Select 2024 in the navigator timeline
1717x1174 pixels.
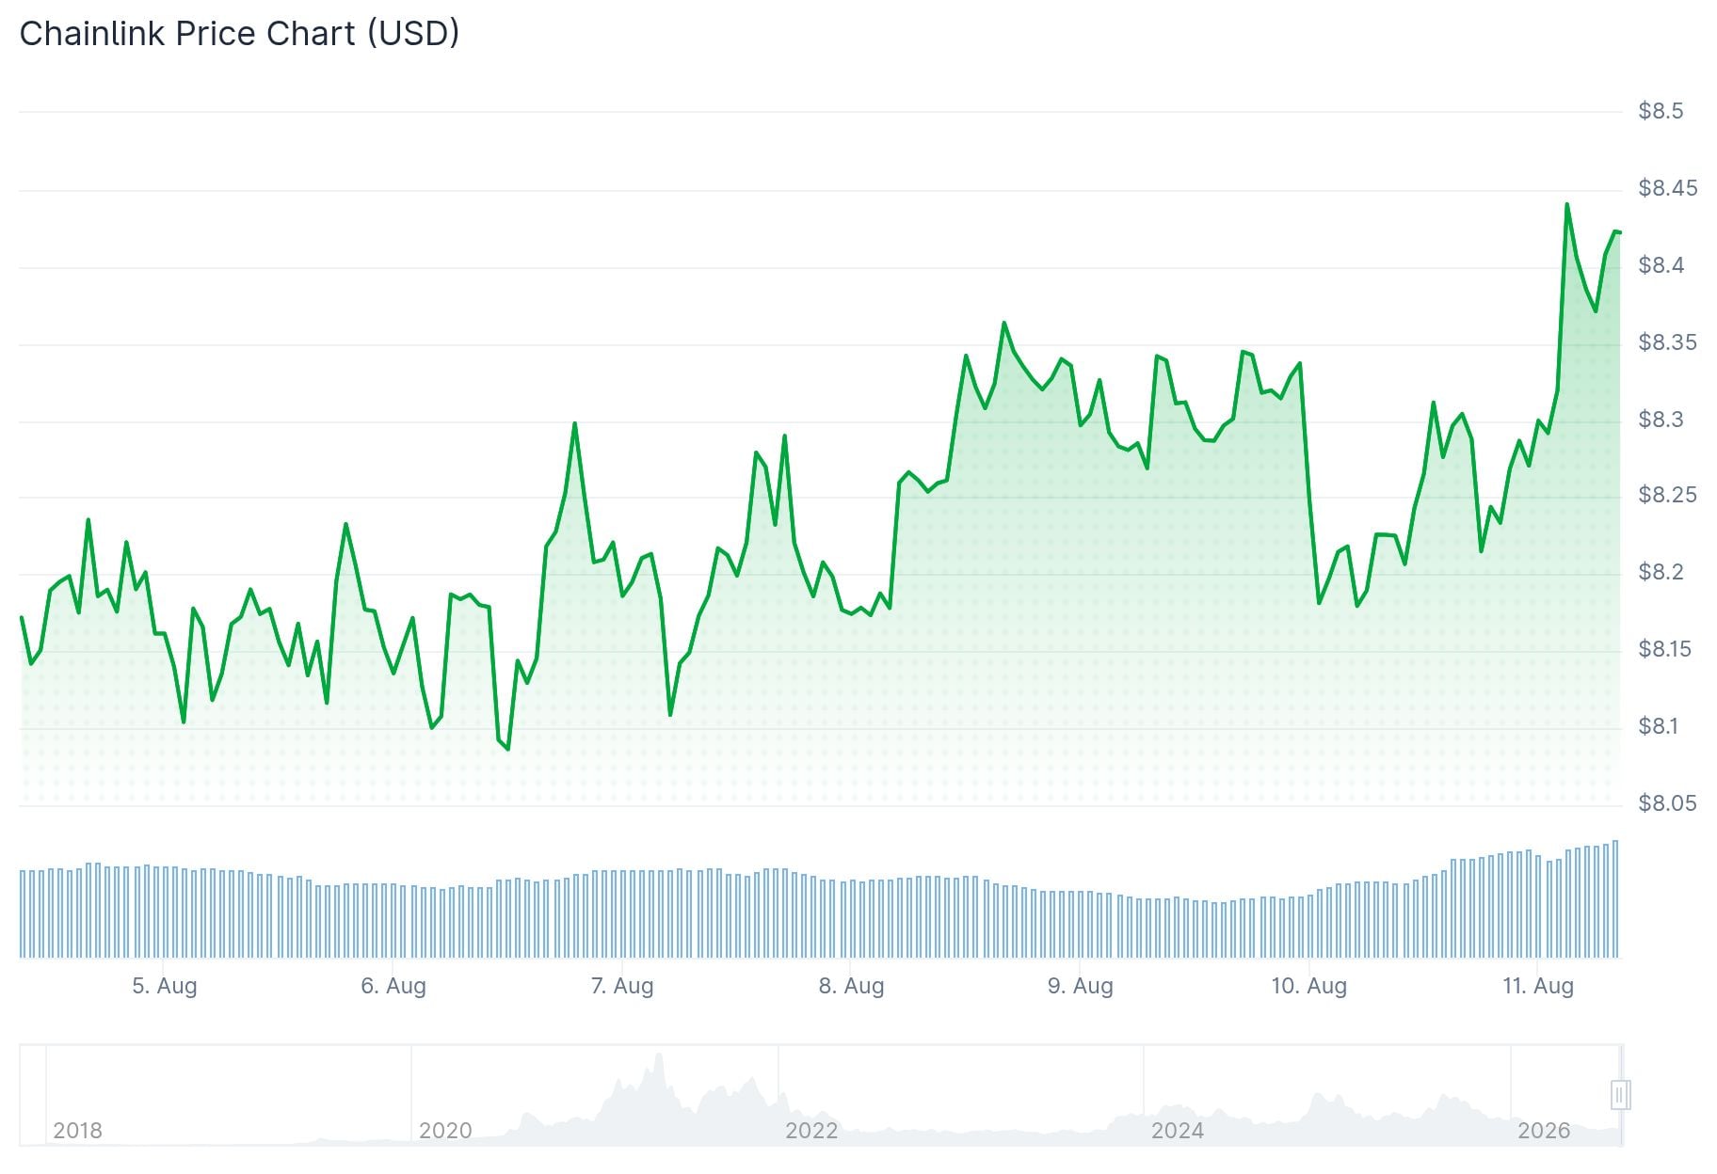click(1178, 1131)
